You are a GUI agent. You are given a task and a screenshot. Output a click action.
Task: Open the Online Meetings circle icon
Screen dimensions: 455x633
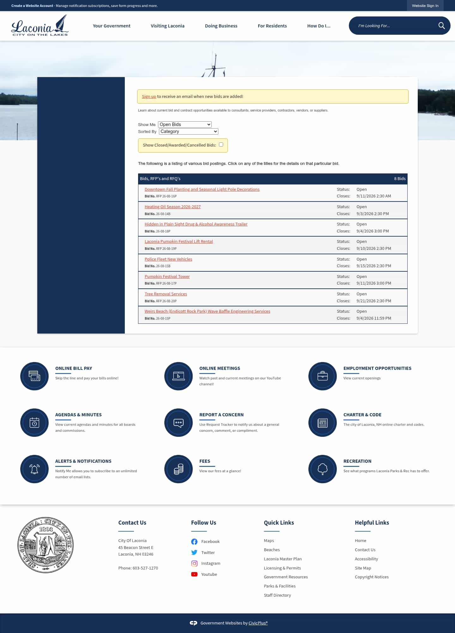coord(179,376)
